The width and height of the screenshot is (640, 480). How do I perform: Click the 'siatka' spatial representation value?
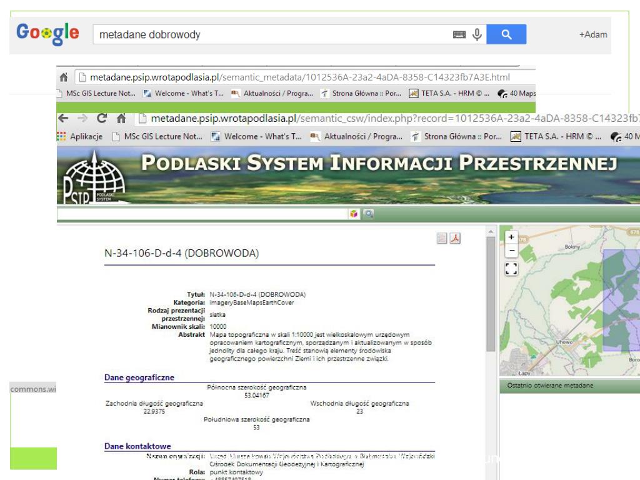tap(217, 315)
